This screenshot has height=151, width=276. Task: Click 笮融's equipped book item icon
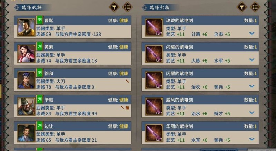click(128, 108)
